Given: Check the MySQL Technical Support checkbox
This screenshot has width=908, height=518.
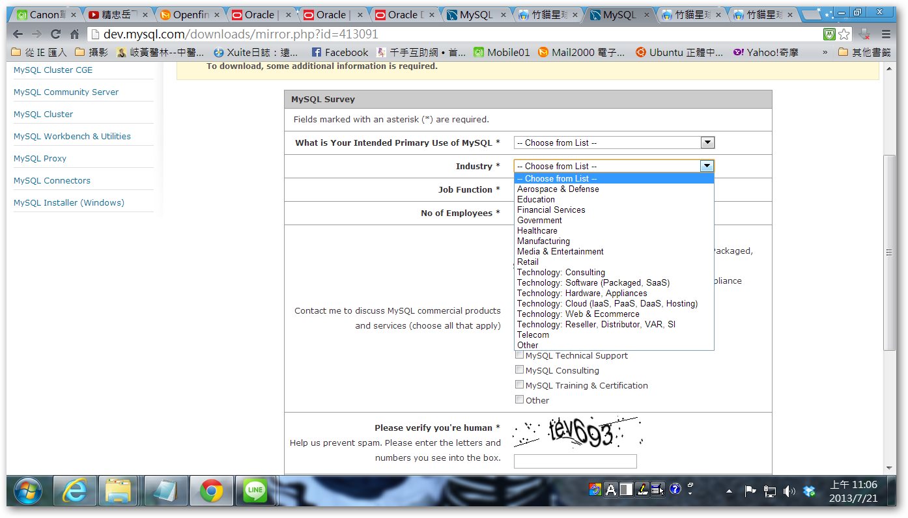Looking at the screenshot, I should (519, 355).
